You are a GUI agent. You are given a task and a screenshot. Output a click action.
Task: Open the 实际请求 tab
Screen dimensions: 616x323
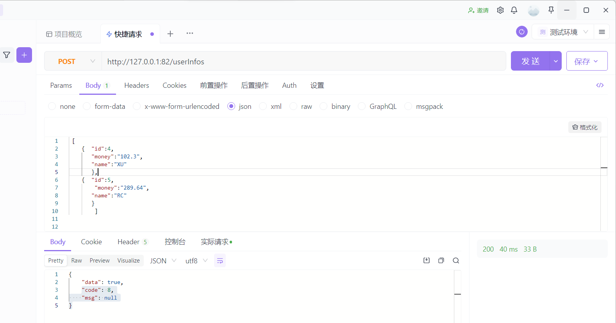(216, 242)
